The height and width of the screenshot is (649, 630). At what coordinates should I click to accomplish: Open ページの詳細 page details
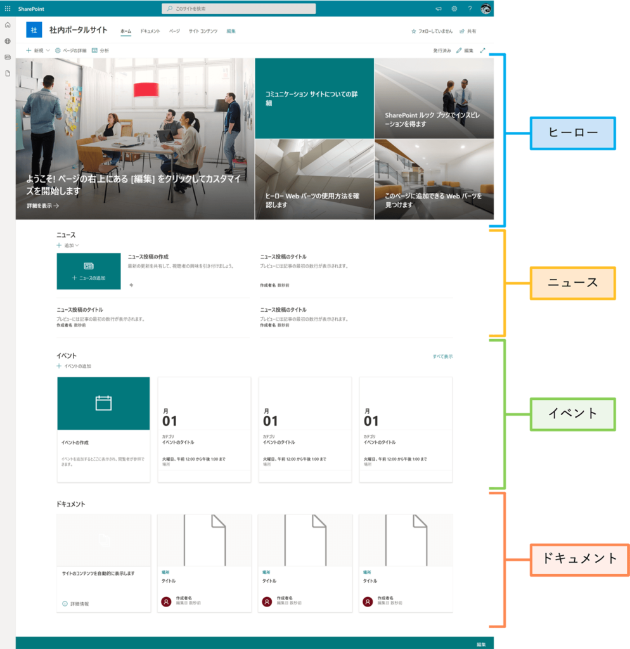click(x=71, y=51)
